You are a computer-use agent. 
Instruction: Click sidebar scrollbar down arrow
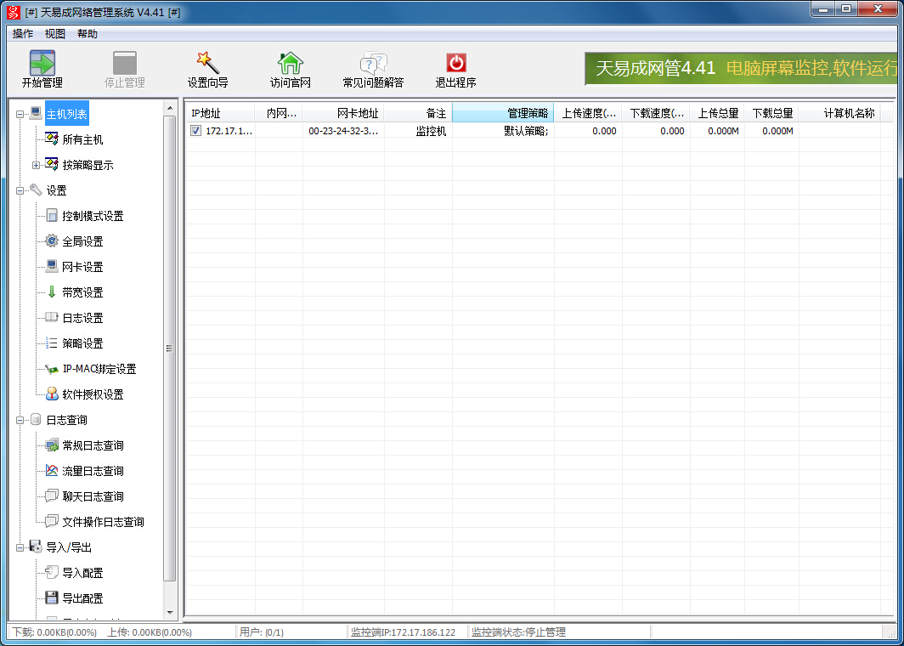pyautogui.click(x=170, y=612)
